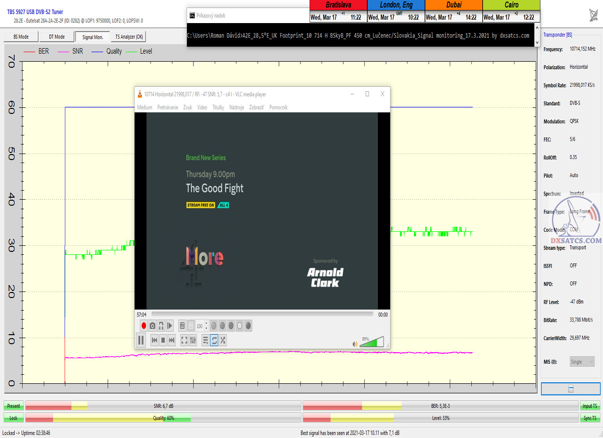Click the red record button in VLC
Screen dimensions: 603x438
[143, 326]
